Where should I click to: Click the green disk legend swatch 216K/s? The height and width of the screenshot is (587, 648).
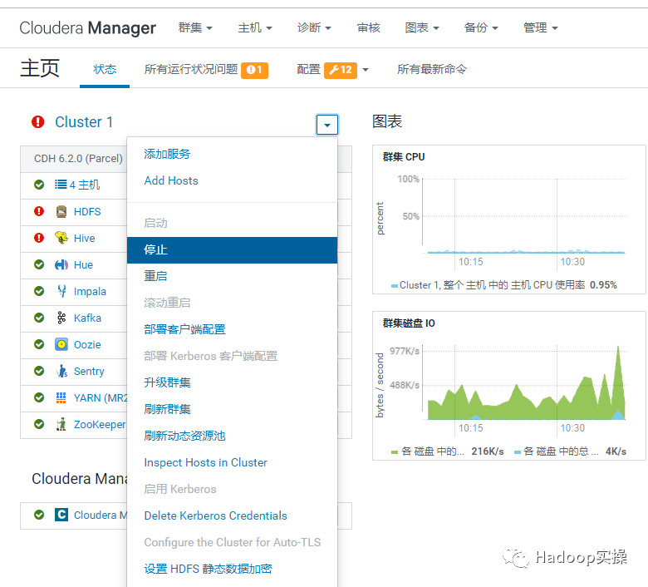(x=395, y=452)
